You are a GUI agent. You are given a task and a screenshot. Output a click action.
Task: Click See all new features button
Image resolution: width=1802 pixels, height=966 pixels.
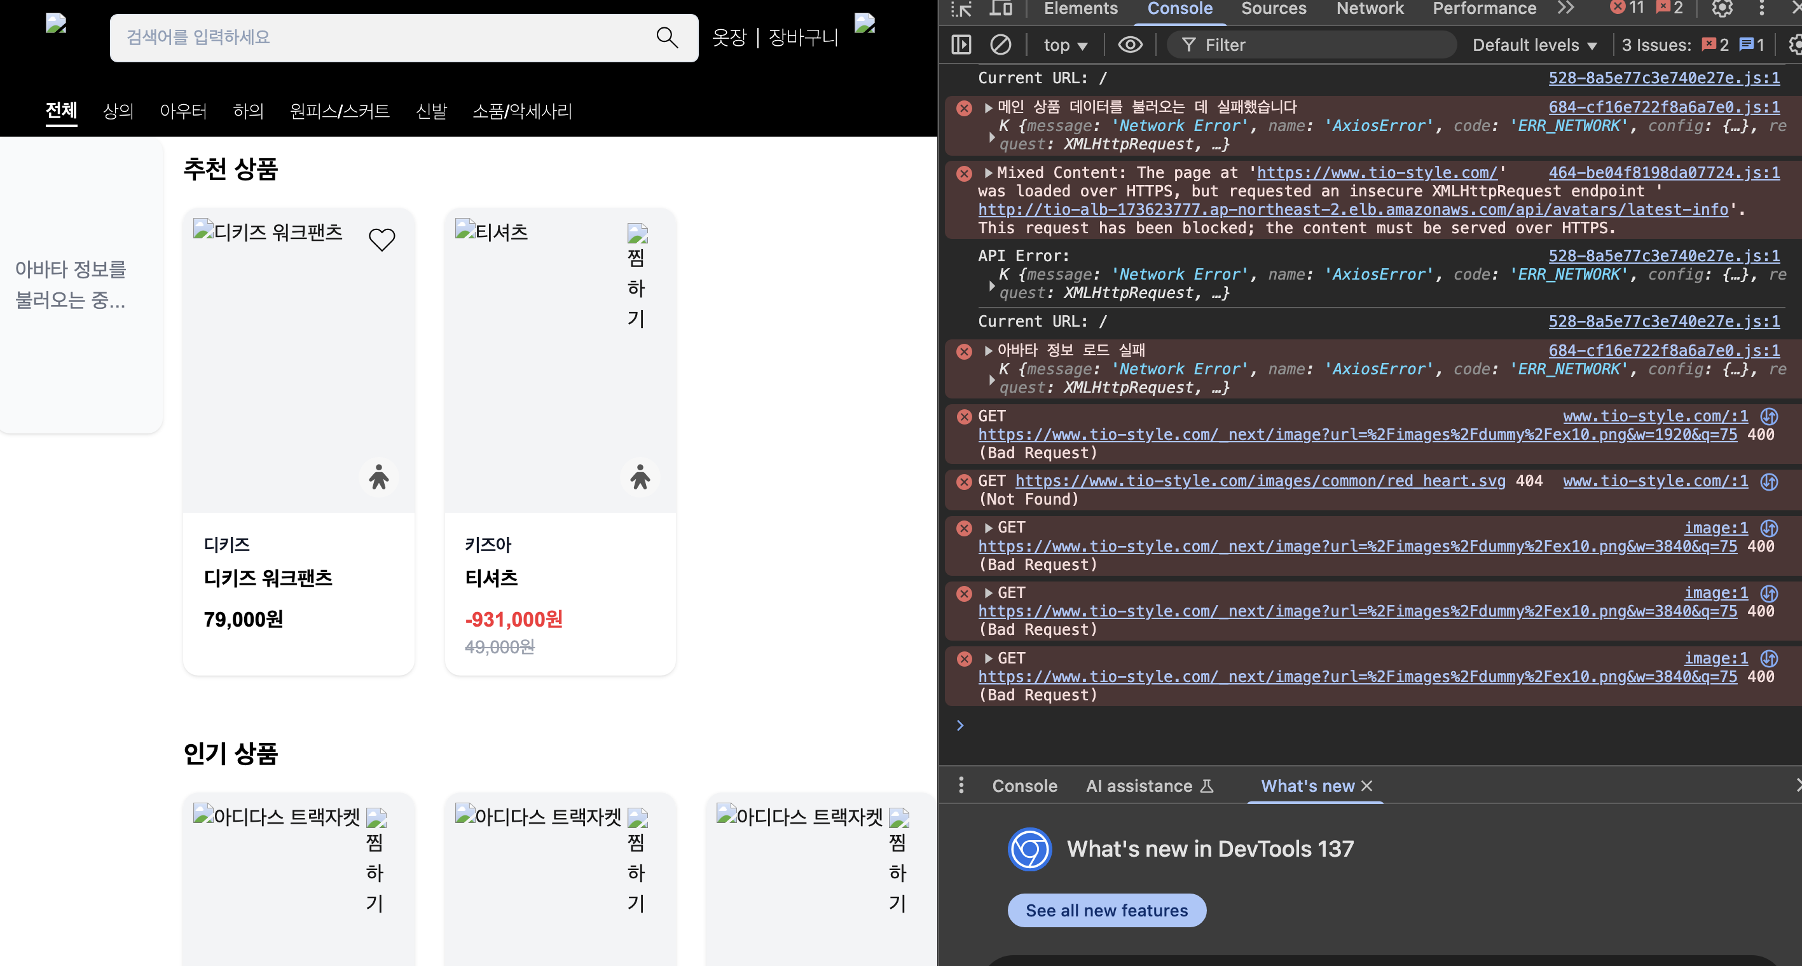pos(1106,910)
